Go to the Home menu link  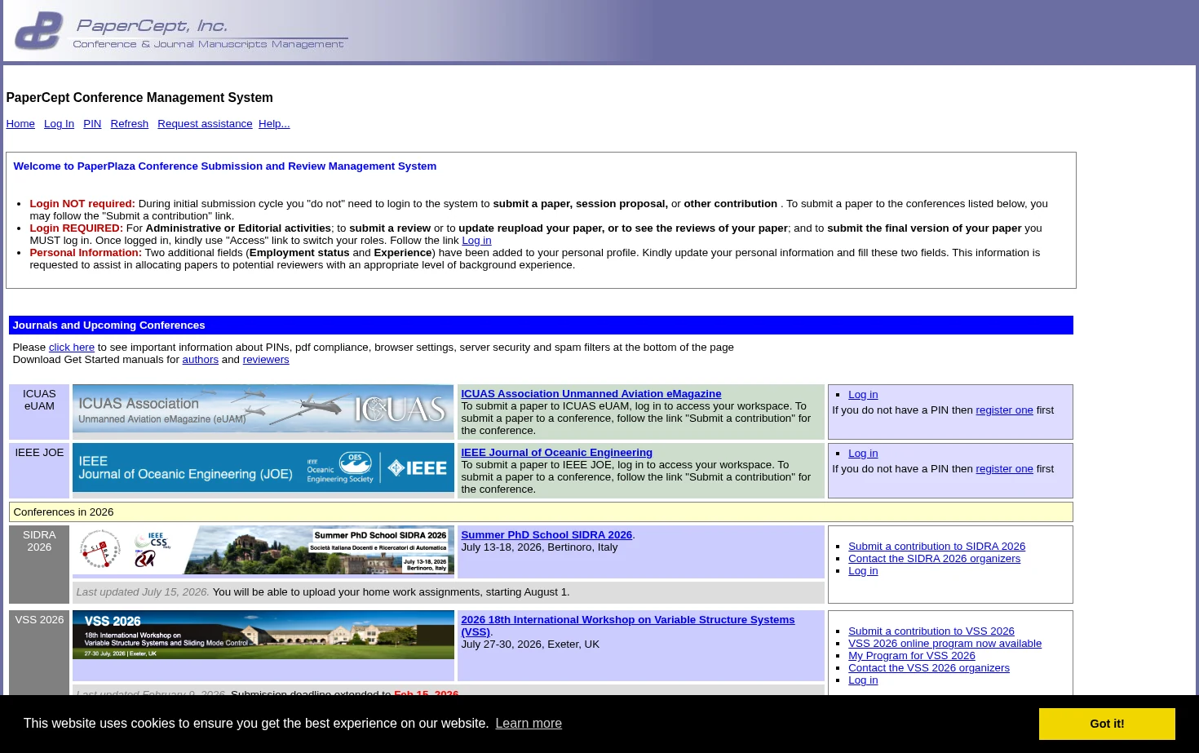pos(20,124)
